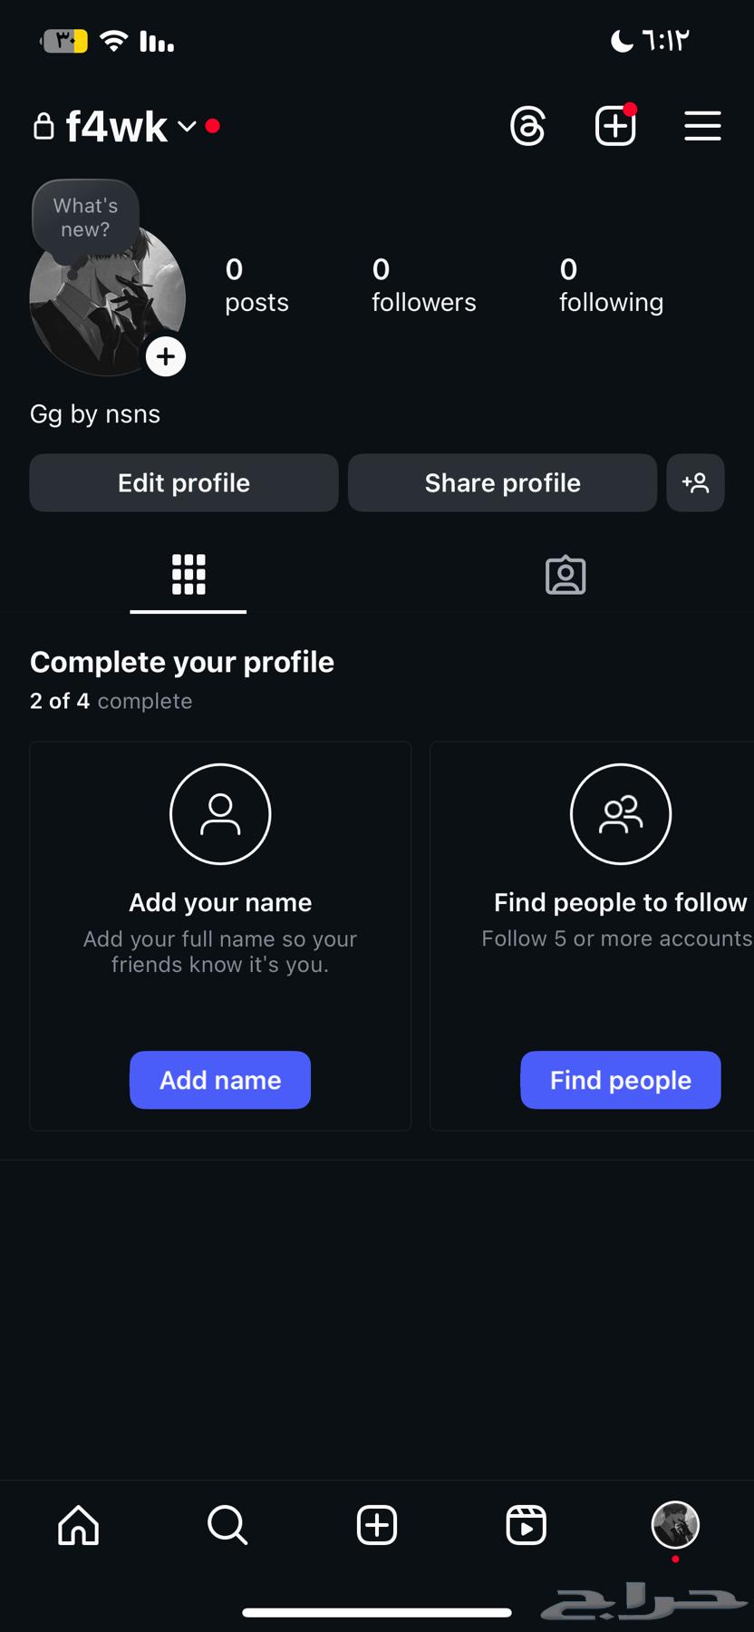754x1632 pixels.
Task: Open the Reels tab
Action: tap(526, 1524)
